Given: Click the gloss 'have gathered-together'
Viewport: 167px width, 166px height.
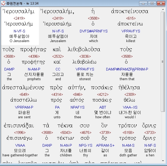Looking at the screenshot, I should click(20, 155).
